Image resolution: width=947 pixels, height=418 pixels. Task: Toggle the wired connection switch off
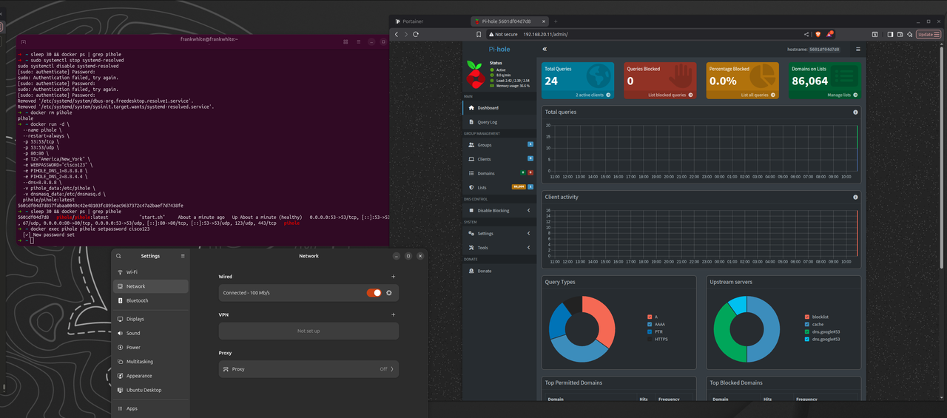pyautogui.click(x=374, y=293)
